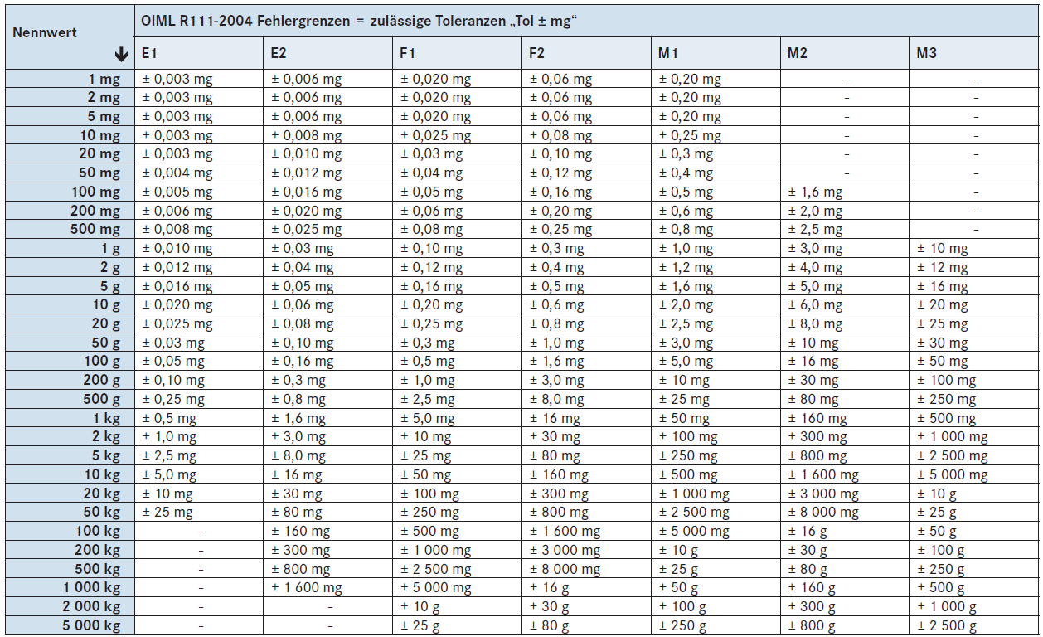Image resolution: width=1043 pixels, height=637 pixels.
Task: Click the OIML R111-2004 Fehlergrenzen title
Action: [x=360, y=21]
